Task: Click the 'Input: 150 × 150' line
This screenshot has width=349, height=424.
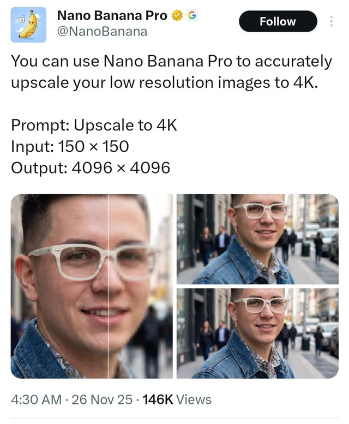Action: tap(70, 146)
